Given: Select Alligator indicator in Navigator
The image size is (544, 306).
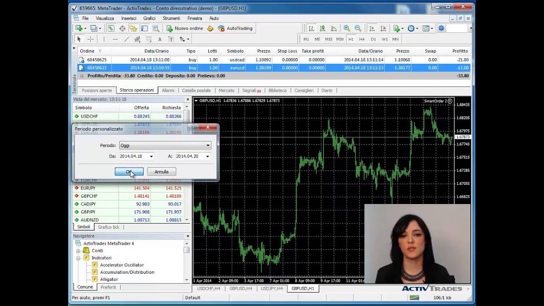Looking at the screenshot, I should click(x=109, y=279).
